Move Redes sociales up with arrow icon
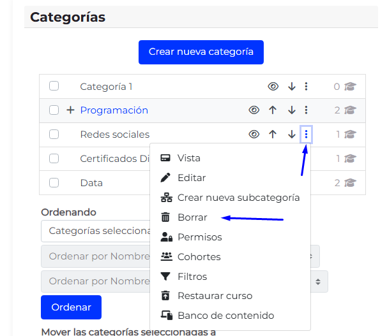The height and width of the screenshot is (336, 387). click(273, 135)
